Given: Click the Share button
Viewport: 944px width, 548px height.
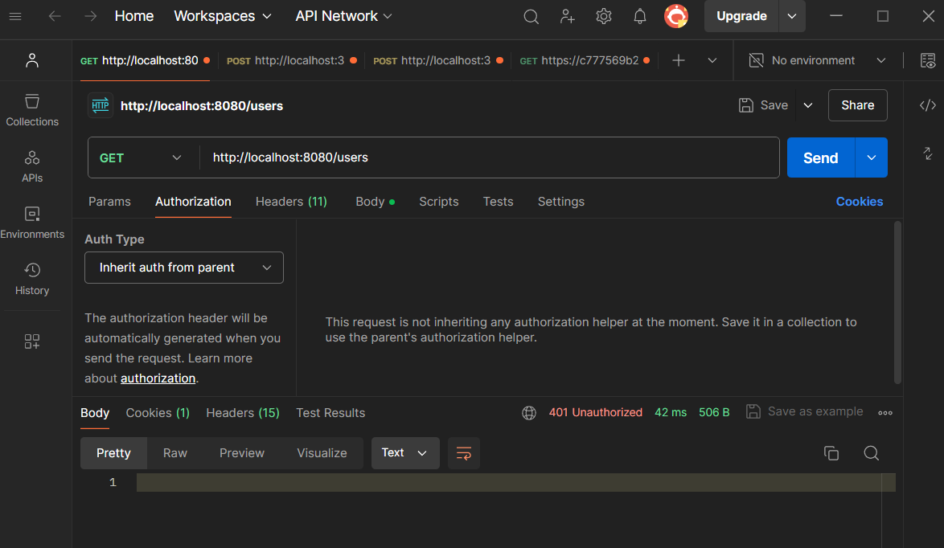Looking at the screenshot, I should pos(857,105).
